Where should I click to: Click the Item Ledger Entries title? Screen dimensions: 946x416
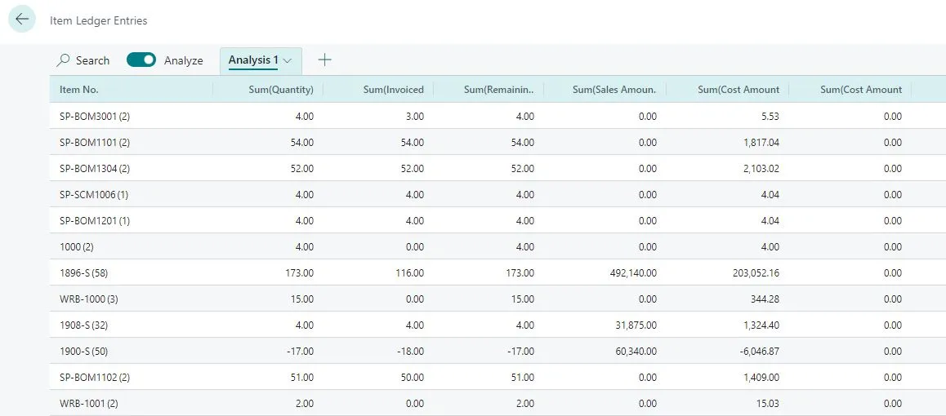click(x=98, y=20)
